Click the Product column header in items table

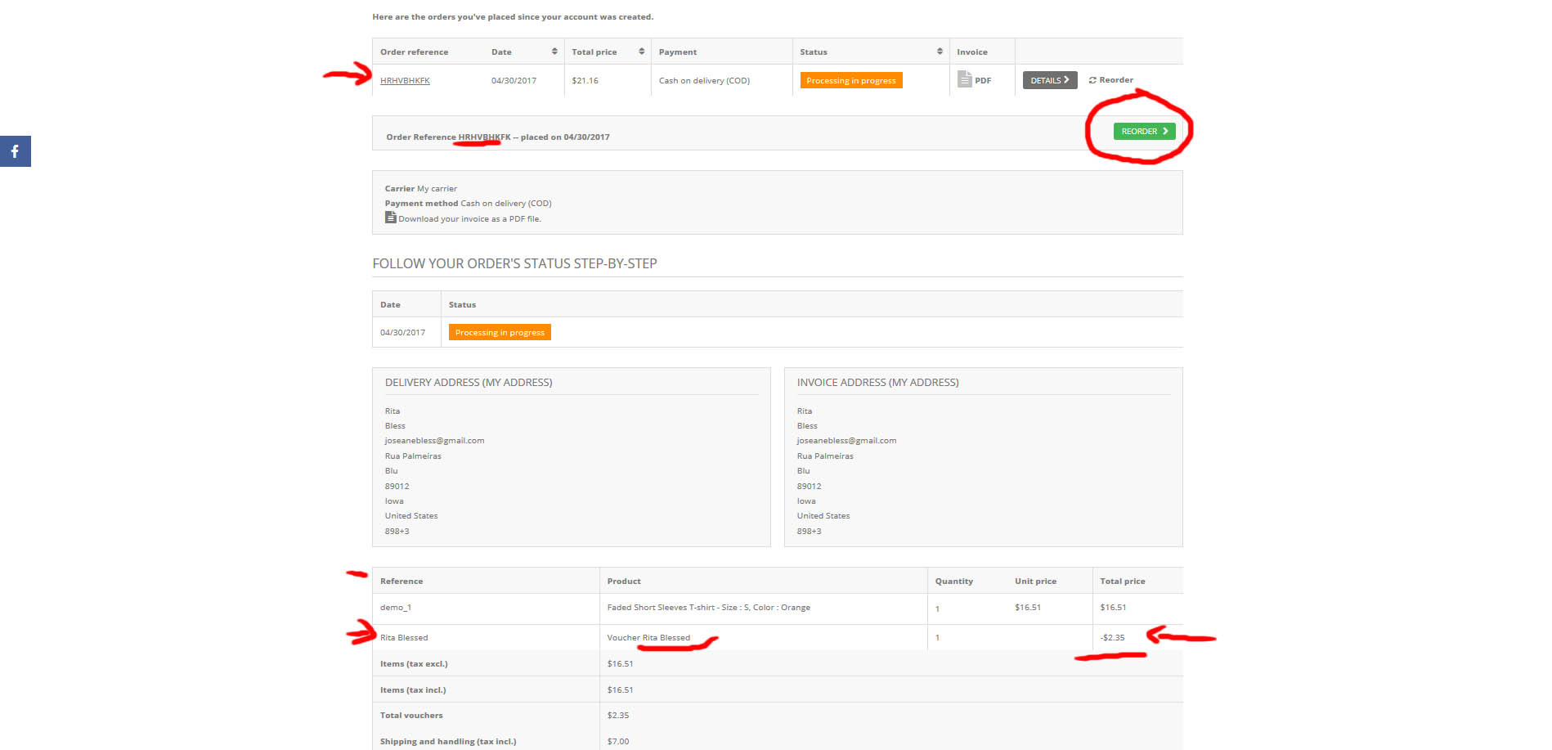pos(624,581)
